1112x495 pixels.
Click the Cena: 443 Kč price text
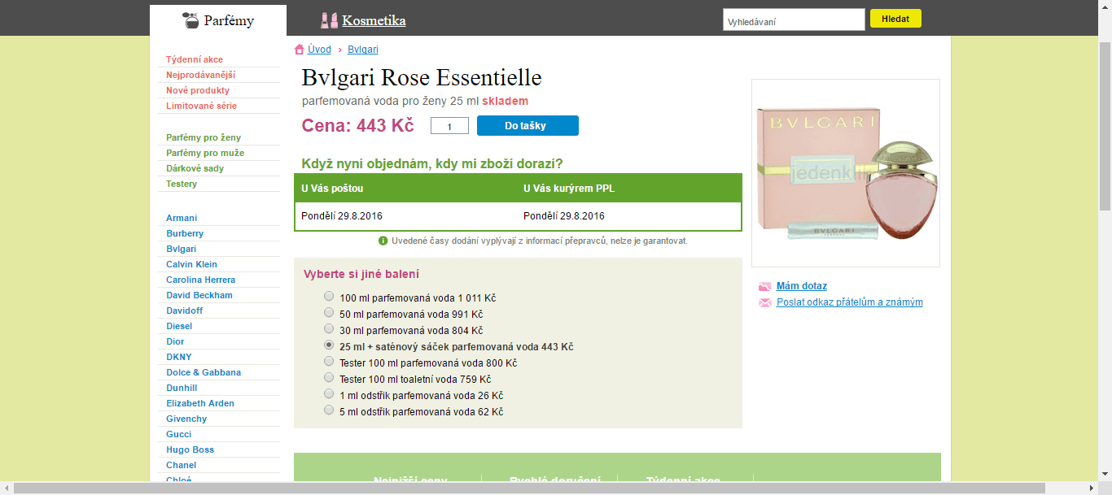click(x=358, y=126)
